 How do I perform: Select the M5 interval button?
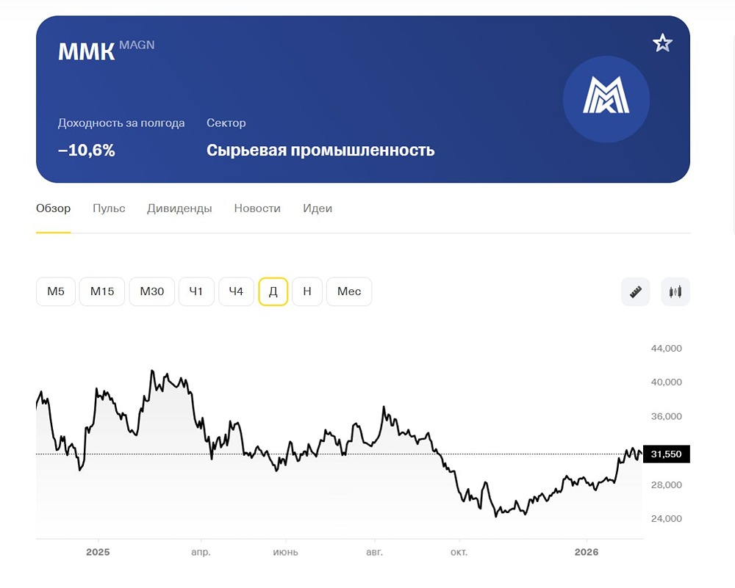55,291
